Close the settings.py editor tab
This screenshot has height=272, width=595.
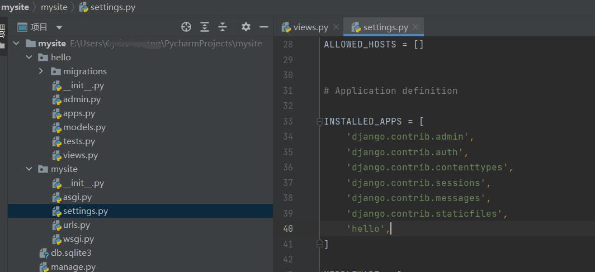click(x=415, y=27)
